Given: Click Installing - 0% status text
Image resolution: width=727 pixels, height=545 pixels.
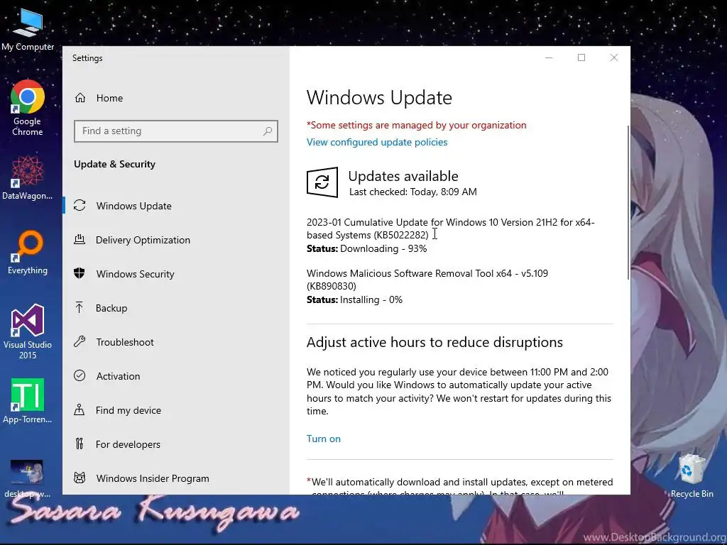Looking at the screenshot, I should coord(371,300).
